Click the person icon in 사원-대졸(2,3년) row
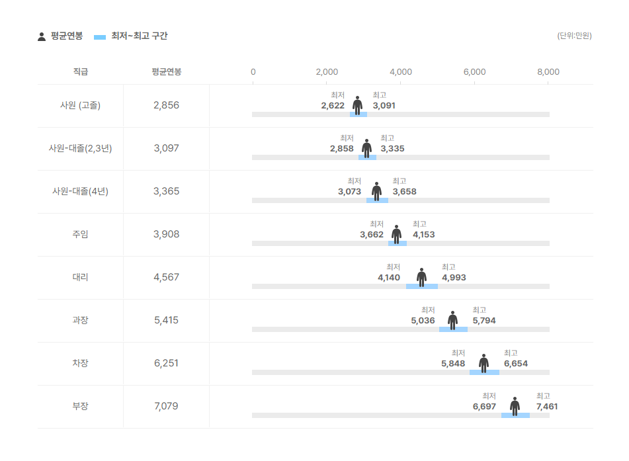Viewport: 629px width, 461px height. coord(366,148)
